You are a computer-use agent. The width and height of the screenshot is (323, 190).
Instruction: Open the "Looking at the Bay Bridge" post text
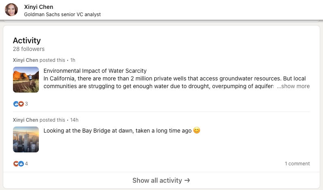coord(117,131)
